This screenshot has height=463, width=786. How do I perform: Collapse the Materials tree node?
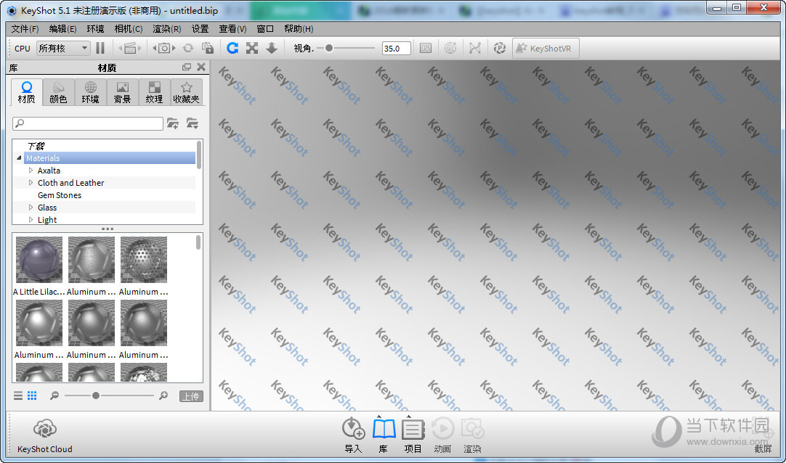point(19,157)
